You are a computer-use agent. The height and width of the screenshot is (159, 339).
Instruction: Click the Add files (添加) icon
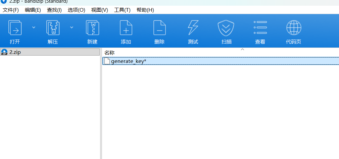coord(126,27)
